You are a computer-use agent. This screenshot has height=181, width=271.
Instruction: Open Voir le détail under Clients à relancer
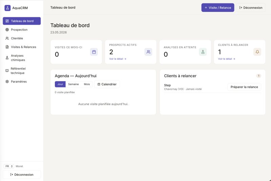pyautogui.click(x=227, y=59)
